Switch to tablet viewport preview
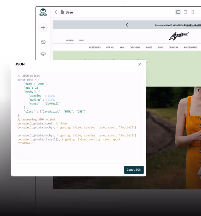This screenshot has width=201, height=216. click(x=185, y=12)
